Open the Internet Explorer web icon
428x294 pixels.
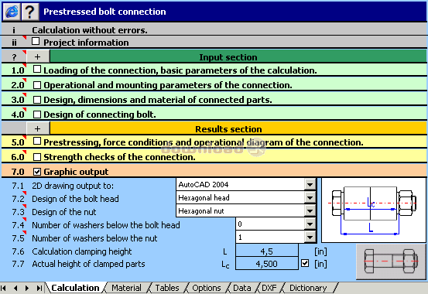[11, 12]
